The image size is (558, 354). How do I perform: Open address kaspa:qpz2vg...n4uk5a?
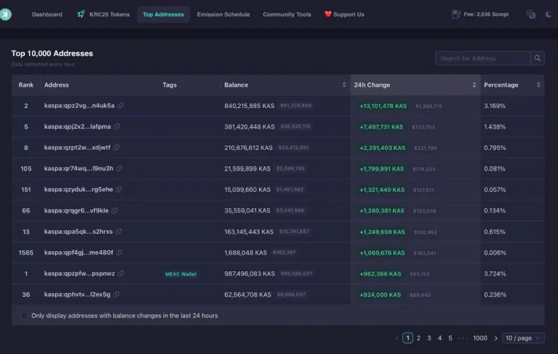79,106
